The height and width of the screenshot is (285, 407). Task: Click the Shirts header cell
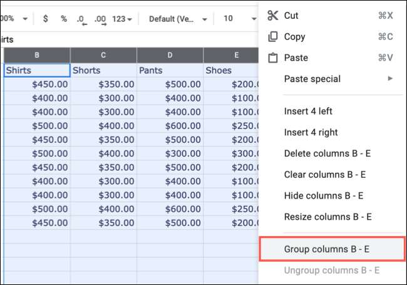37,70
